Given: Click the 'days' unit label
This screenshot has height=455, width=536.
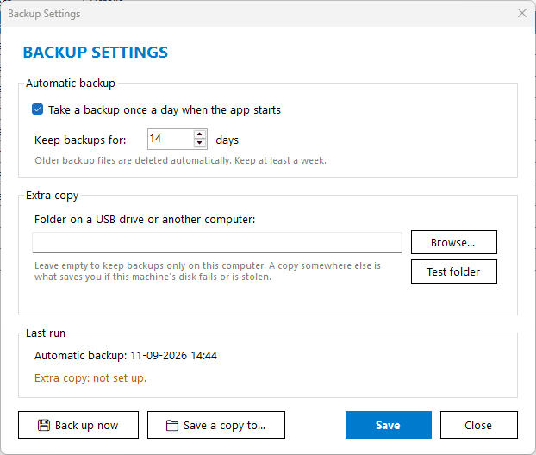Looking at the screenshot, I should point(227,140).
